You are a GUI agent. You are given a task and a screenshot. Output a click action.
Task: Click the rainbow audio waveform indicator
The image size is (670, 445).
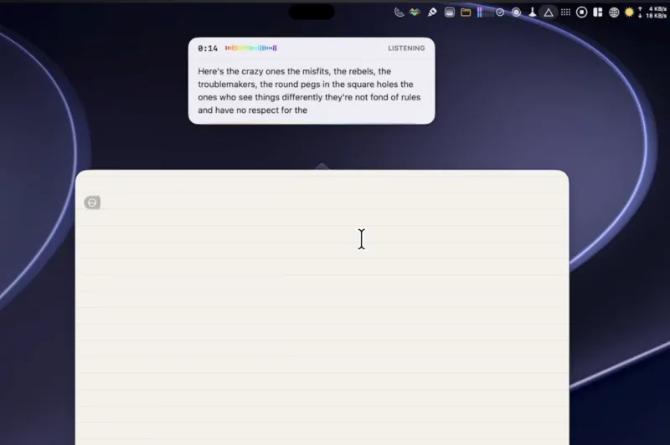point(250,48)
